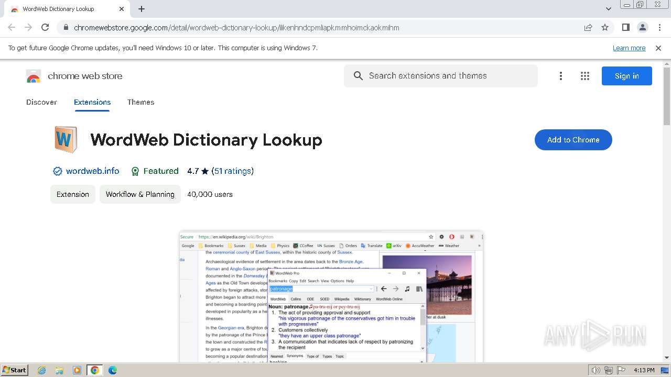The height and width of the screenshot is (377, 671).
Task: Close the WordWeb Dictionary Lookup tab
Action: 122,9
